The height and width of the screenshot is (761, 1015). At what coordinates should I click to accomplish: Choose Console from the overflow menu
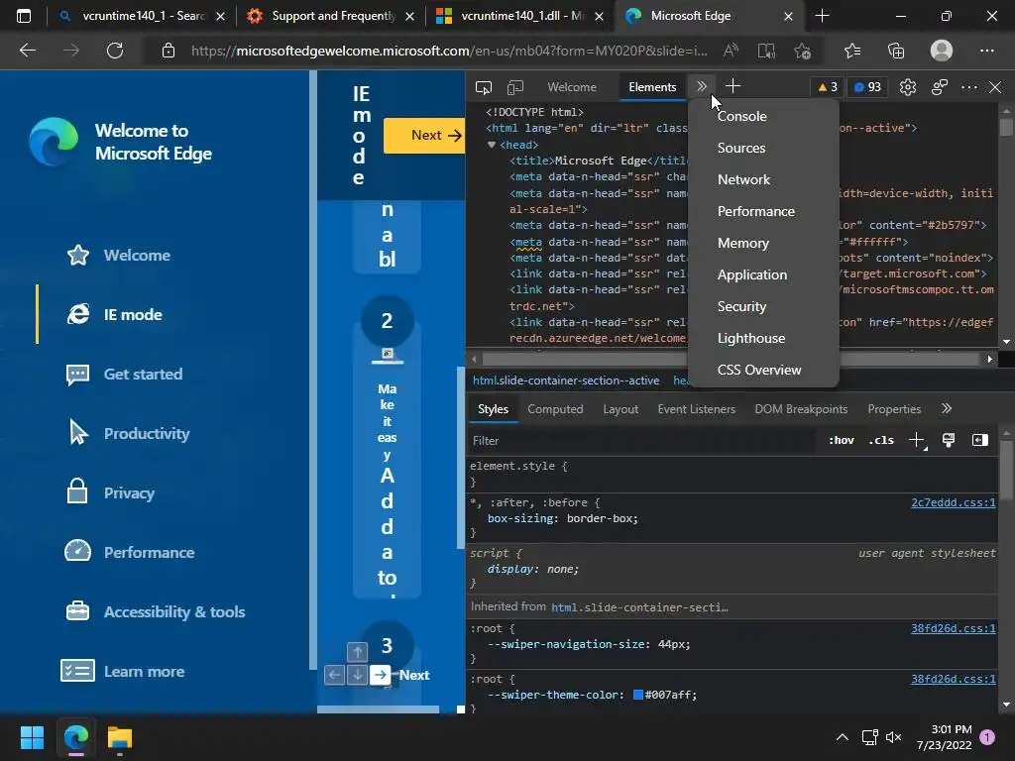[741, 117]
